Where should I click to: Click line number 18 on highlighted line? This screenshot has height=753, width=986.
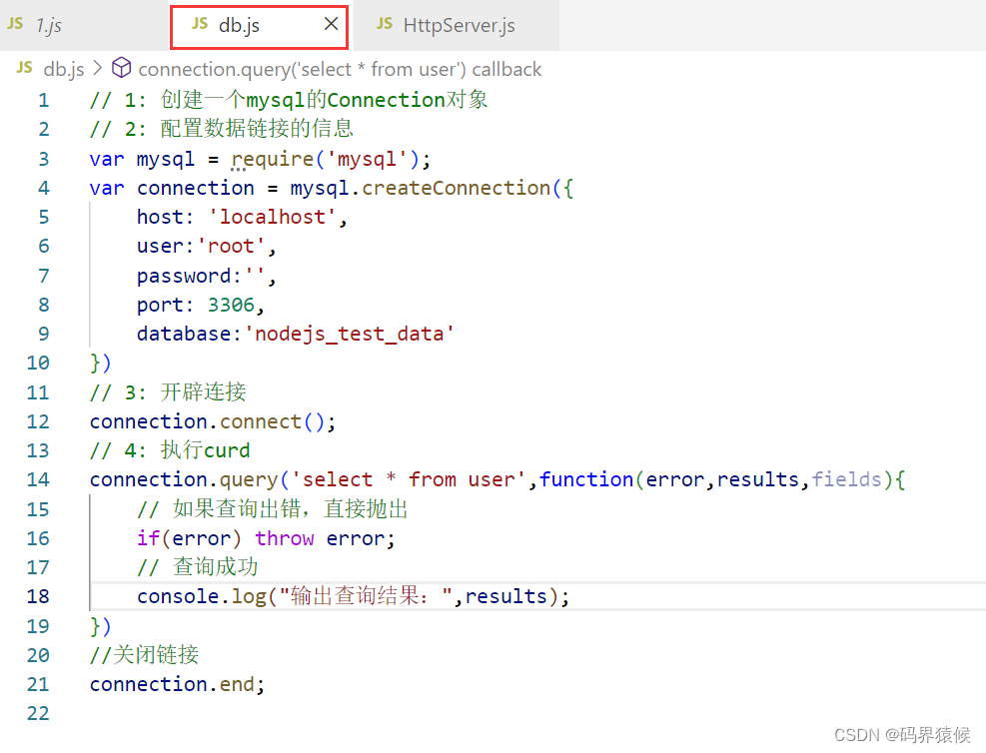[38, 596]
